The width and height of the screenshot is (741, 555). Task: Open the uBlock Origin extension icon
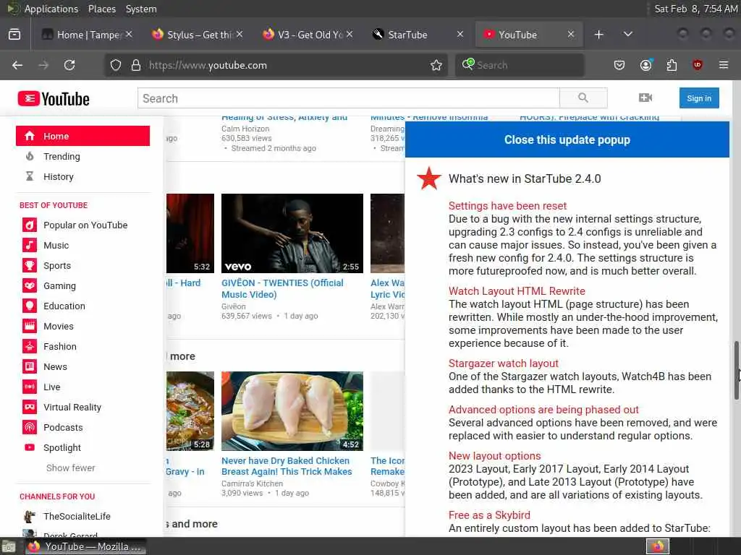(x=697, y=65)
